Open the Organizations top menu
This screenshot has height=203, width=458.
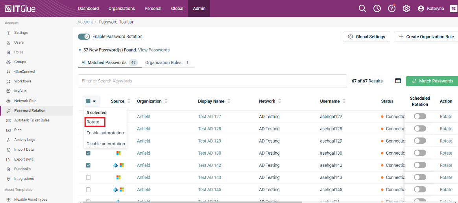click(122, 9)
